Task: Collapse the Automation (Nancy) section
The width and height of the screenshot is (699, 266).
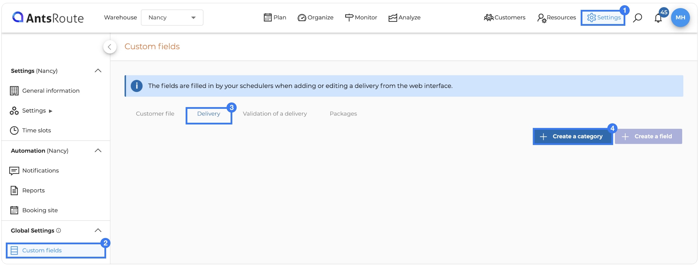Action: [x=98, y=151]
